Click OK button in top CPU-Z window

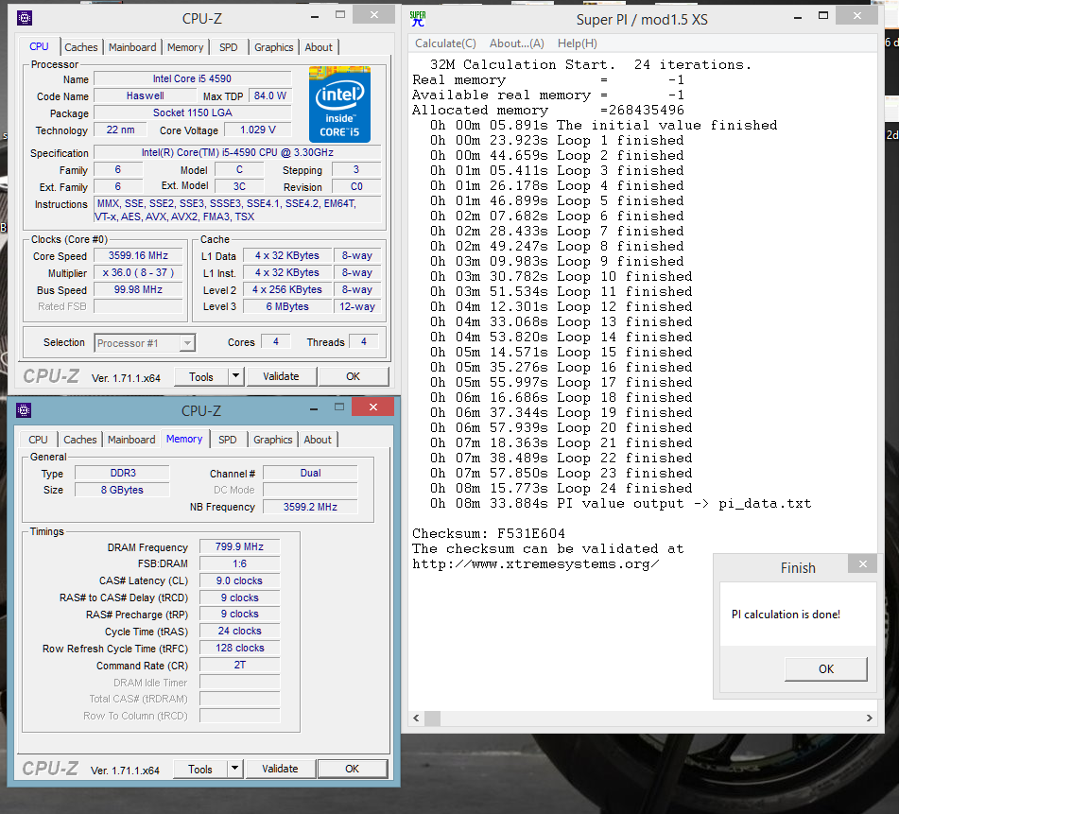[353, 376]
